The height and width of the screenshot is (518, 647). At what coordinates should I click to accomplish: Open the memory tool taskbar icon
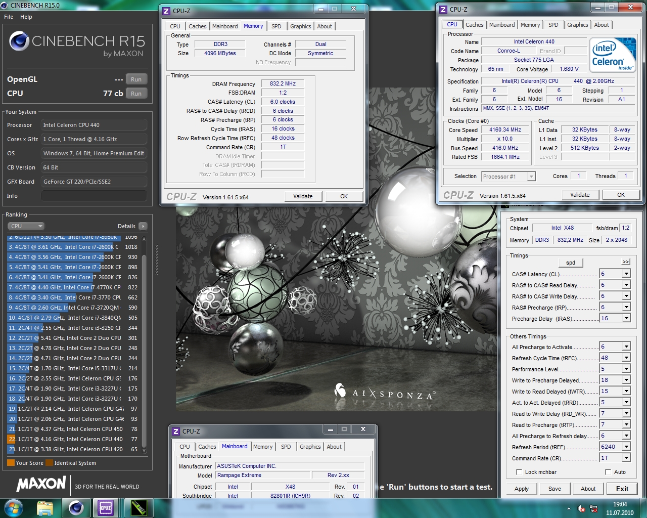(x=138, y=508)
